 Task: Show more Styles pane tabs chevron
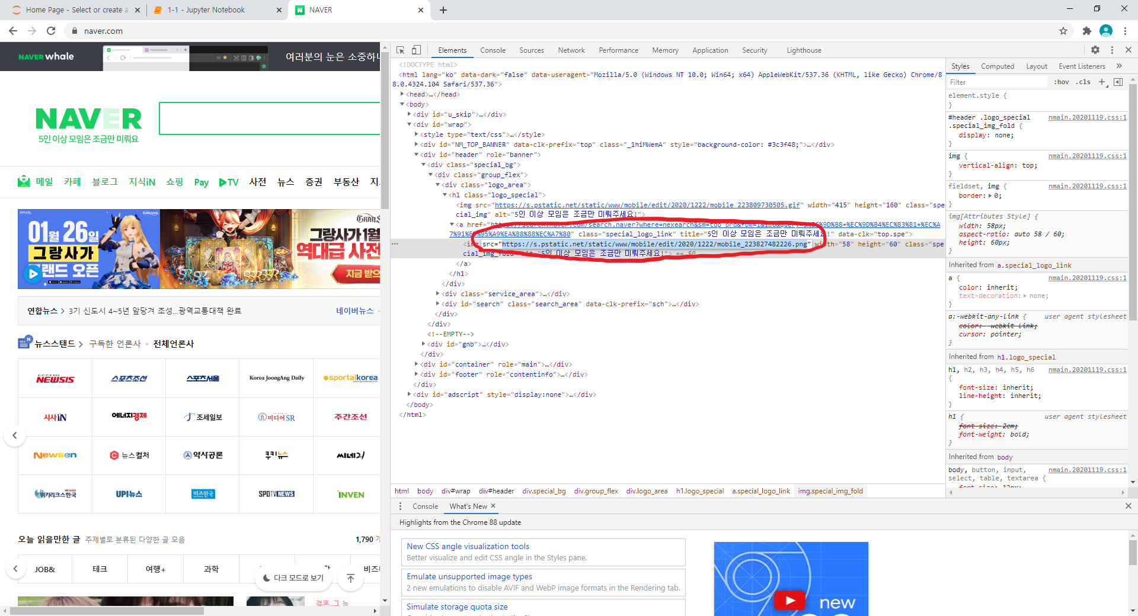(x=1119, y=66)
